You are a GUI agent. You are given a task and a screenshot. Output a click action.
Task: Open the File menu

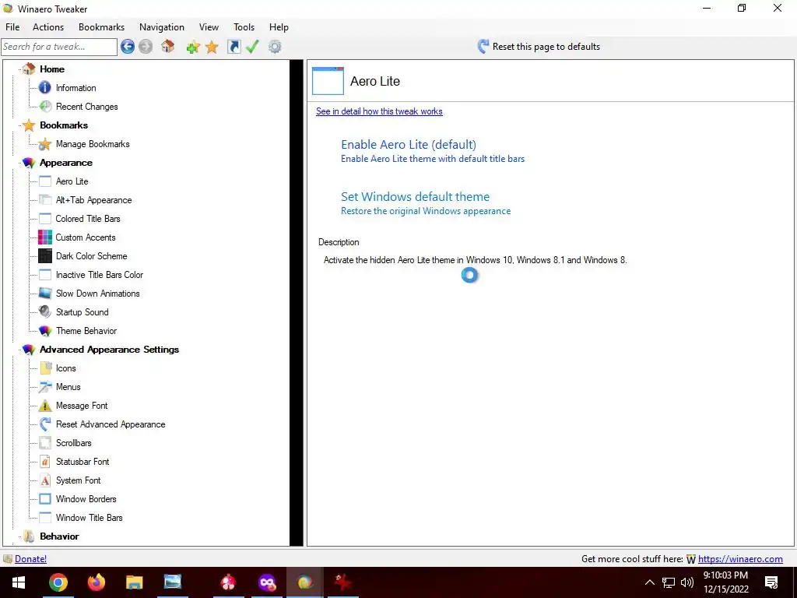click(x=12, y=27)
